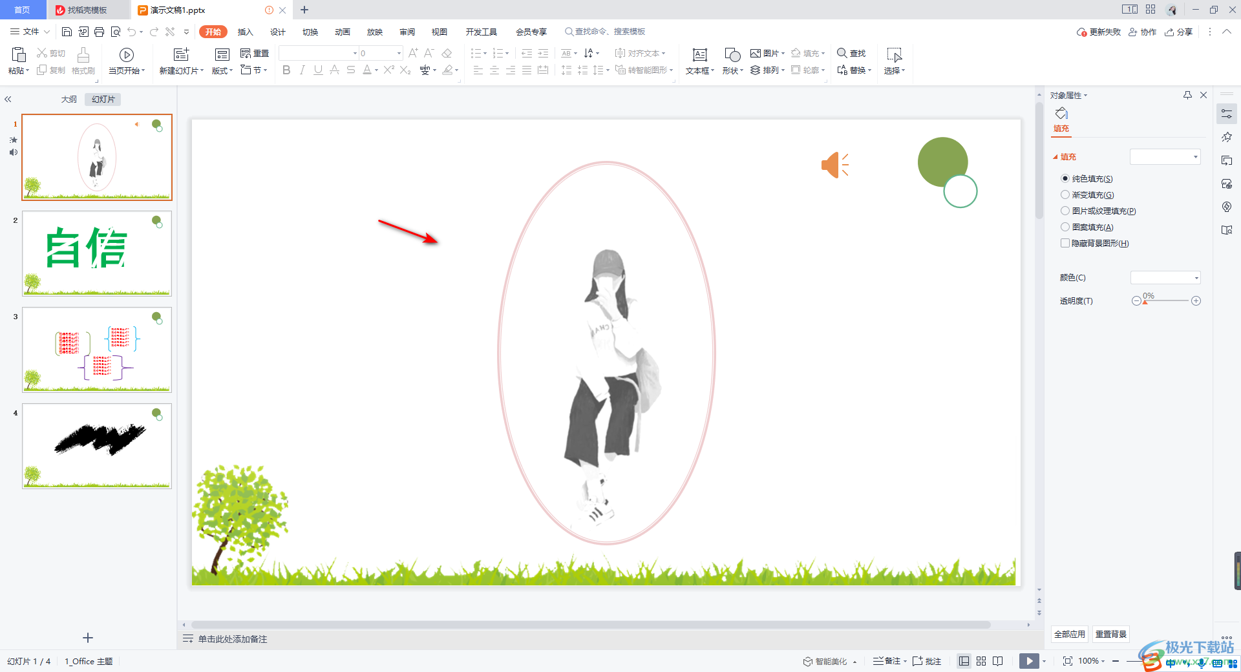Click the New Slide icon

tap(182, 54)
